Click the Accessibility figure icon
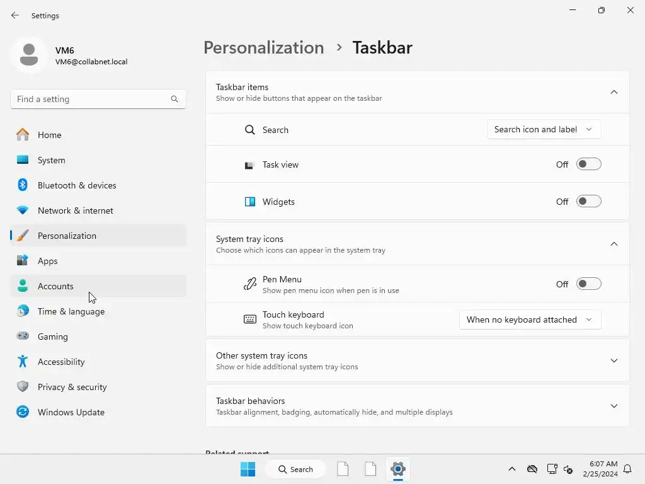 (23, 361)
